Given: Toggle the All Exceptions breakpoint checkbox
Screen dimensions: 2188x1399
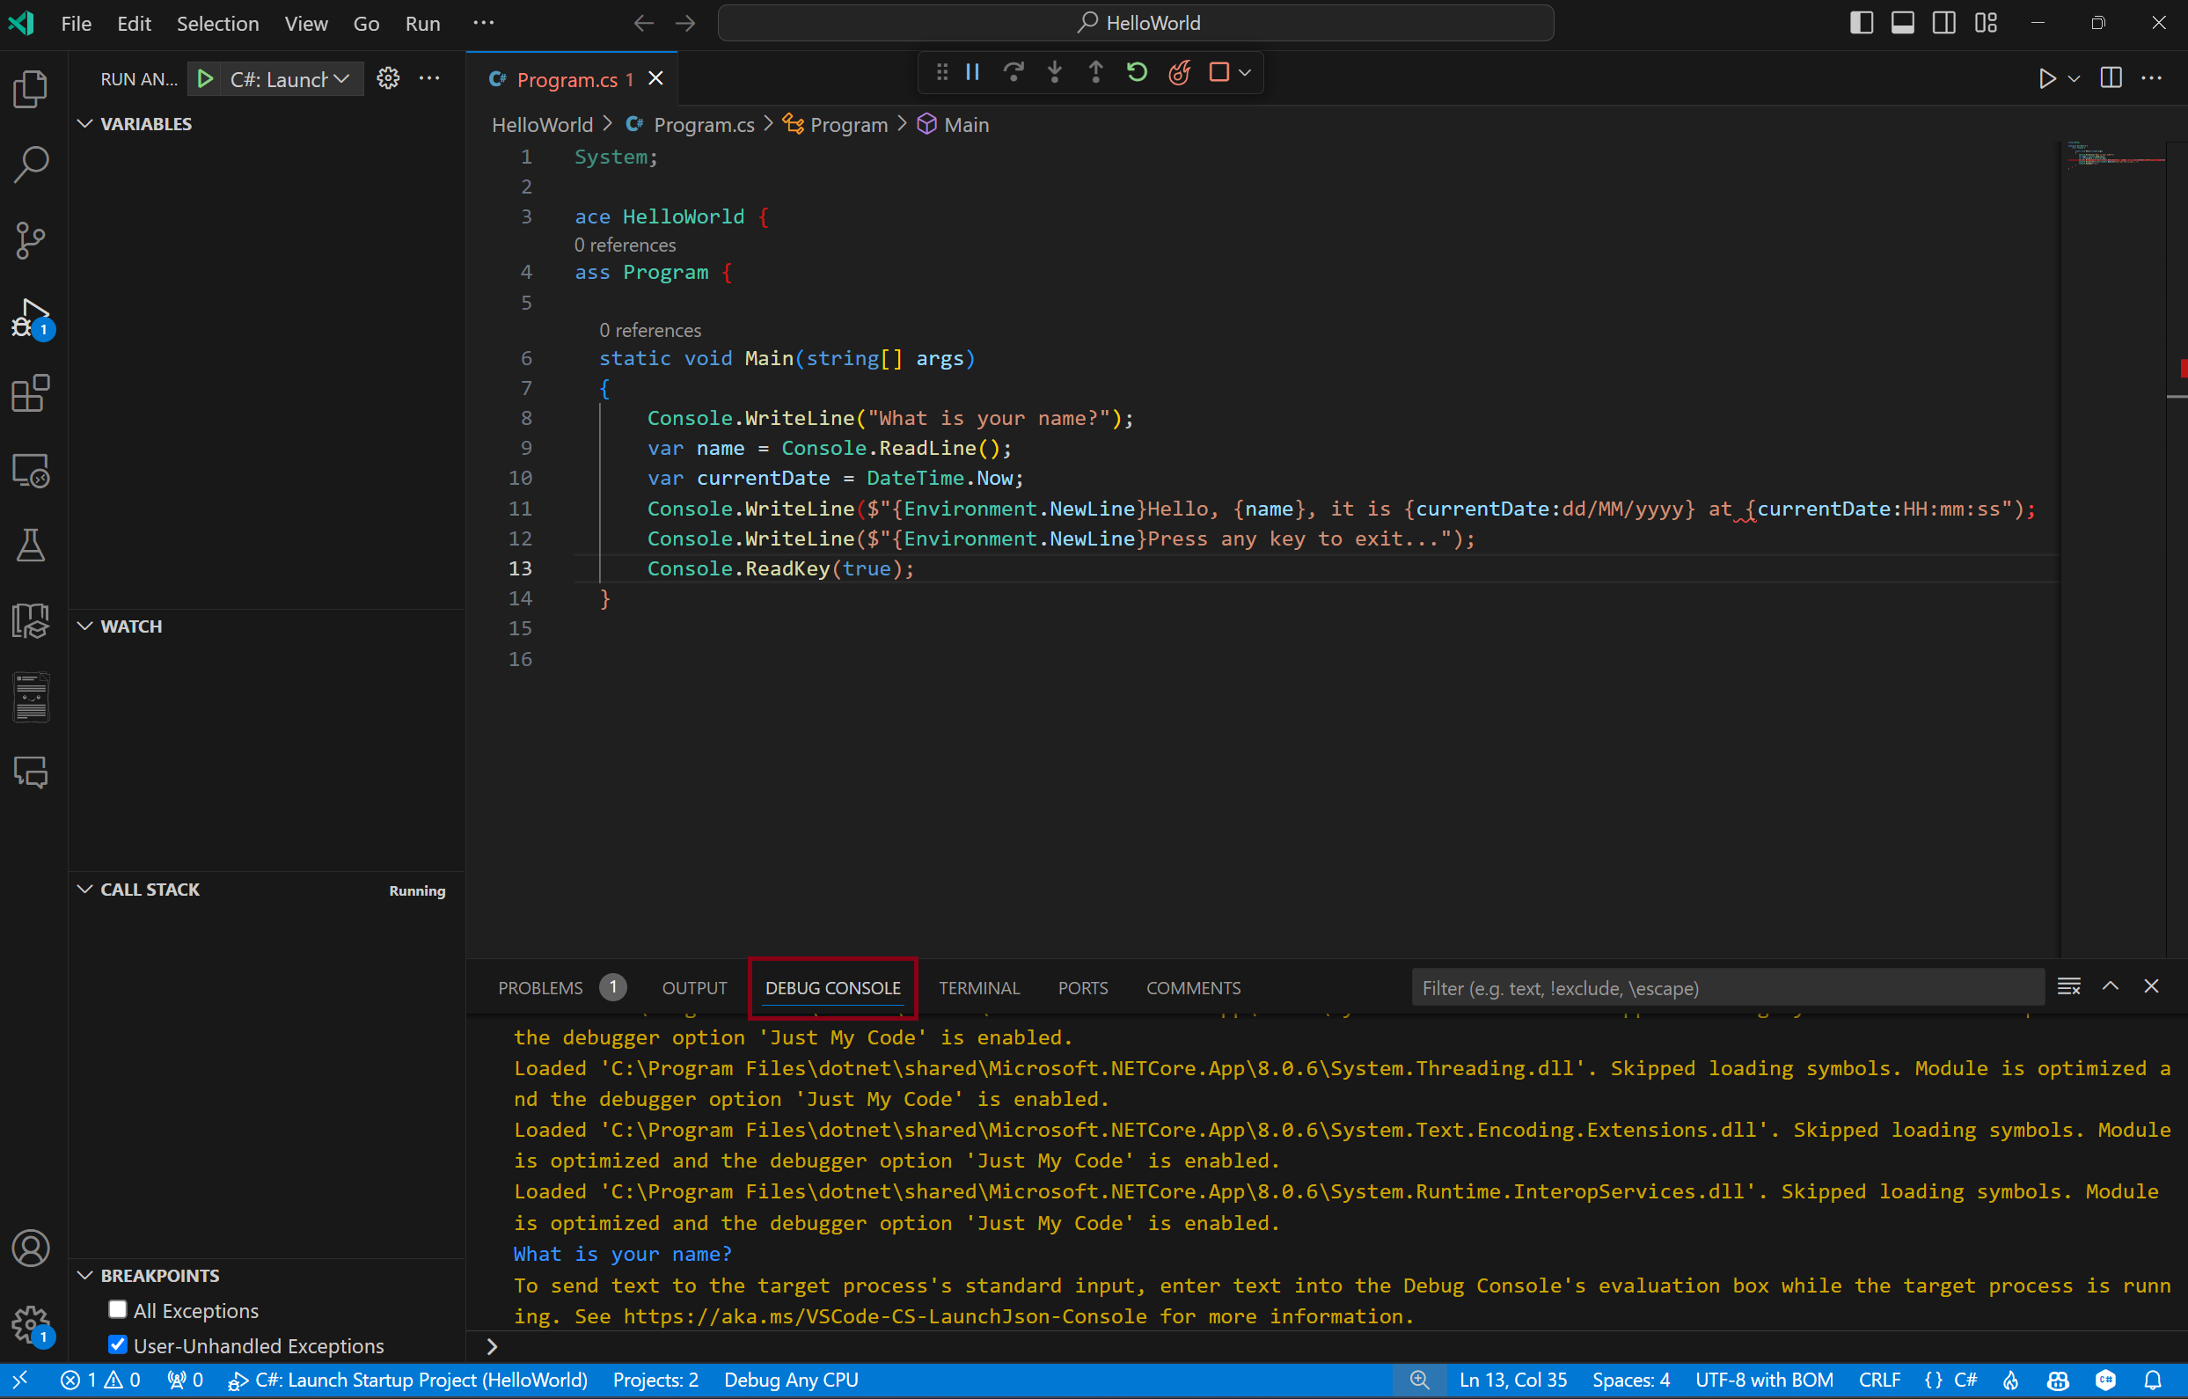Looking at the screenshot, I should coord(120,1309).
